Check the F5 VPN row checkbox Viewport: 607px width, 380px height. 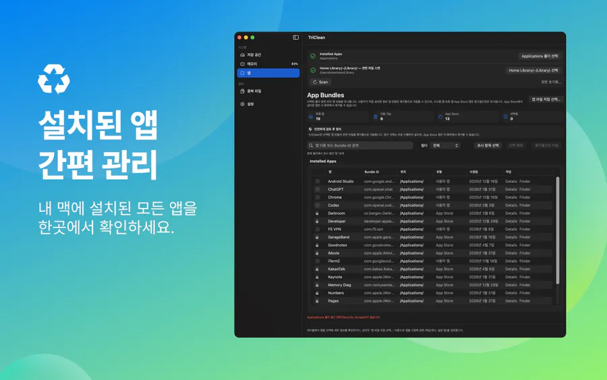point(318,229)
